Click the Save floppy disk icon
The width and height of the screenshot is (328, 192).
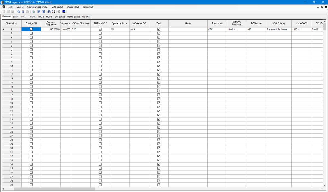[x=13, y=11]
